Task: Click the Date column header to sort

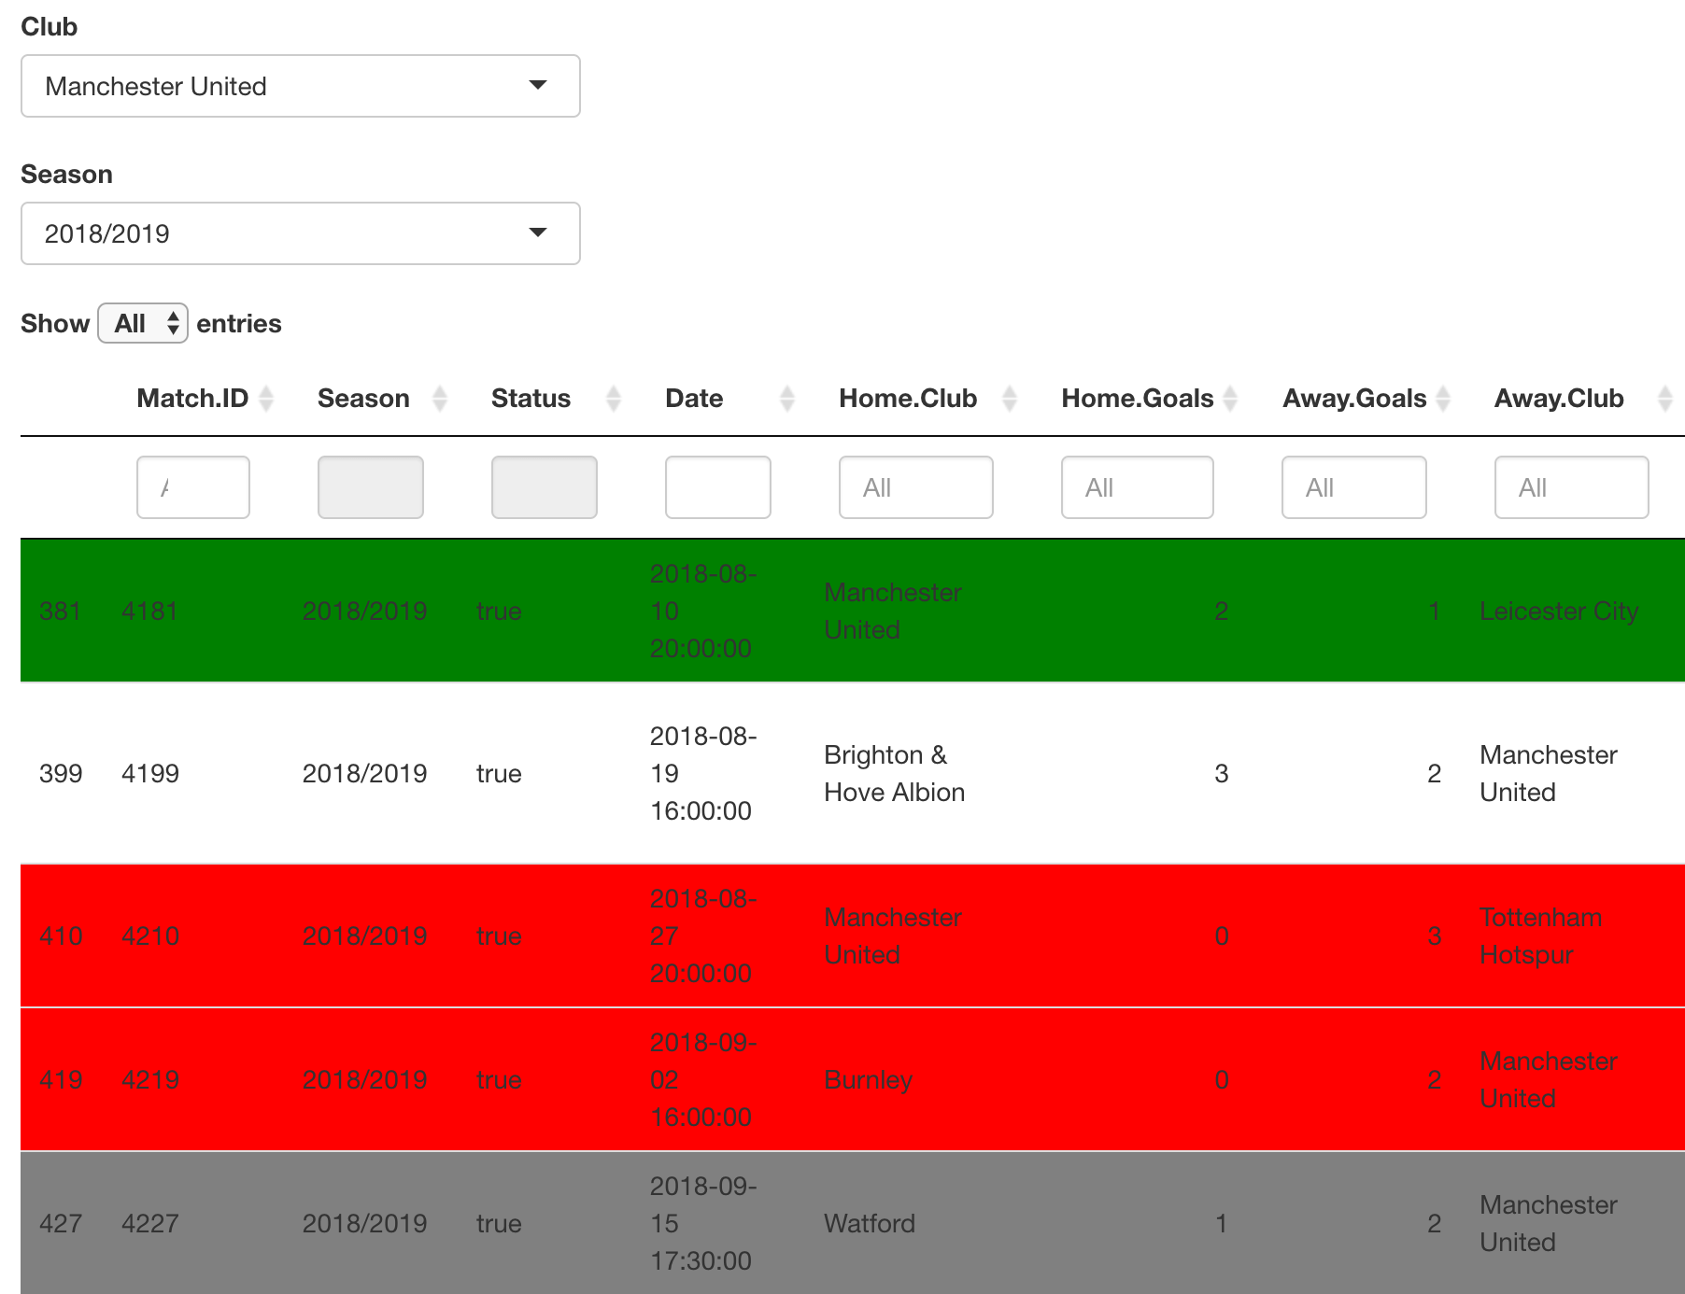Action: (x=693, y=398)
